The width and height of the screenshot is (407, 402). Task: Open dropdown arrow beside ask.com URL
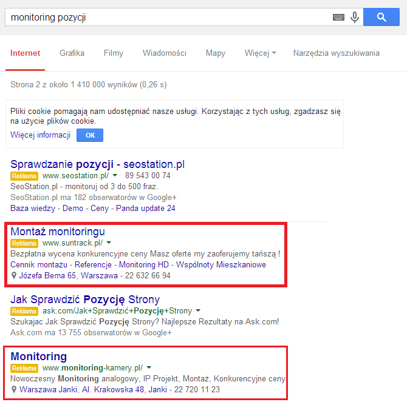pyautogui.click(x=198, y=311)
